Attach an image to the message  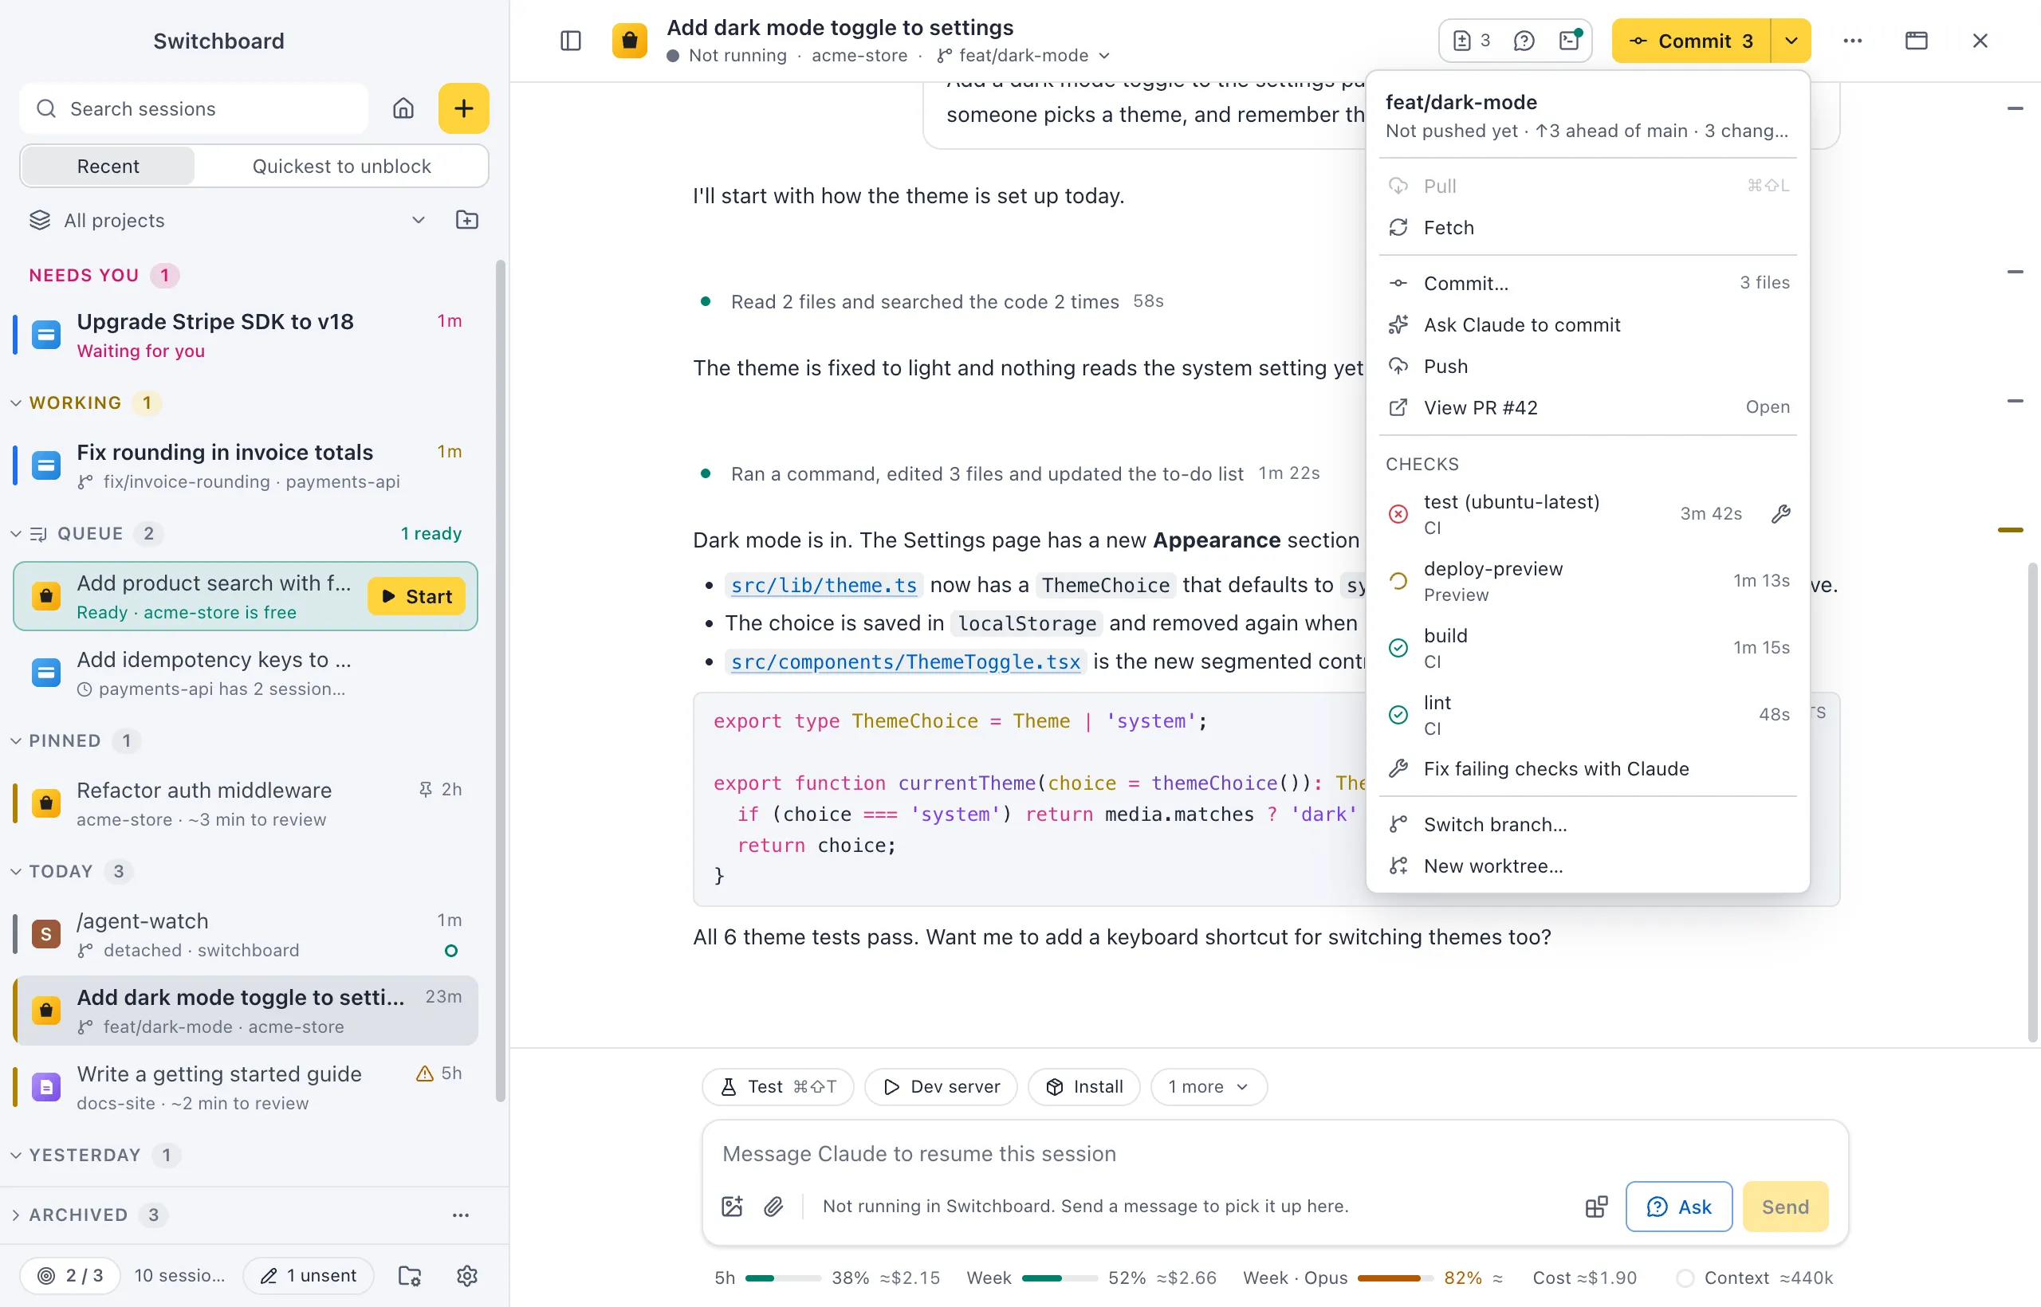(732, 1206)
